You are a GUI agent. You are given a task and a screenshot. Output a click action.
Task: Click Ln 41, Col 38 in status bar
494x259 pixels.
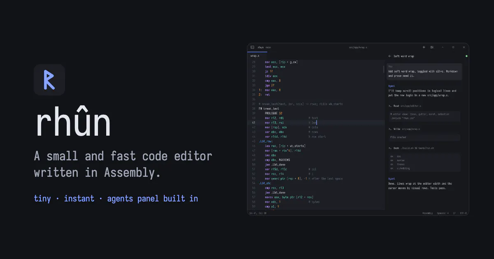(258, 213)
